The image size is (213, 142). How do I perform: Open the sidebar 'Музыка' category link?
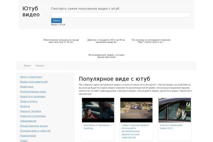(x=25, y=106)
